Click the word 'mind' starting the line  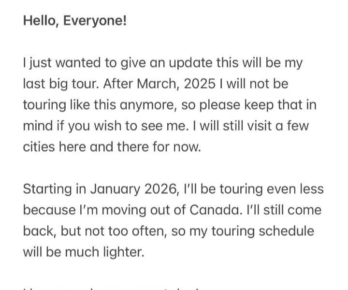point(38,126)
